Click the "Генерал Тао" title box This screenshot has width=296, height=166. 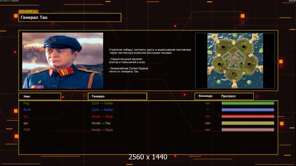(70, 17)
